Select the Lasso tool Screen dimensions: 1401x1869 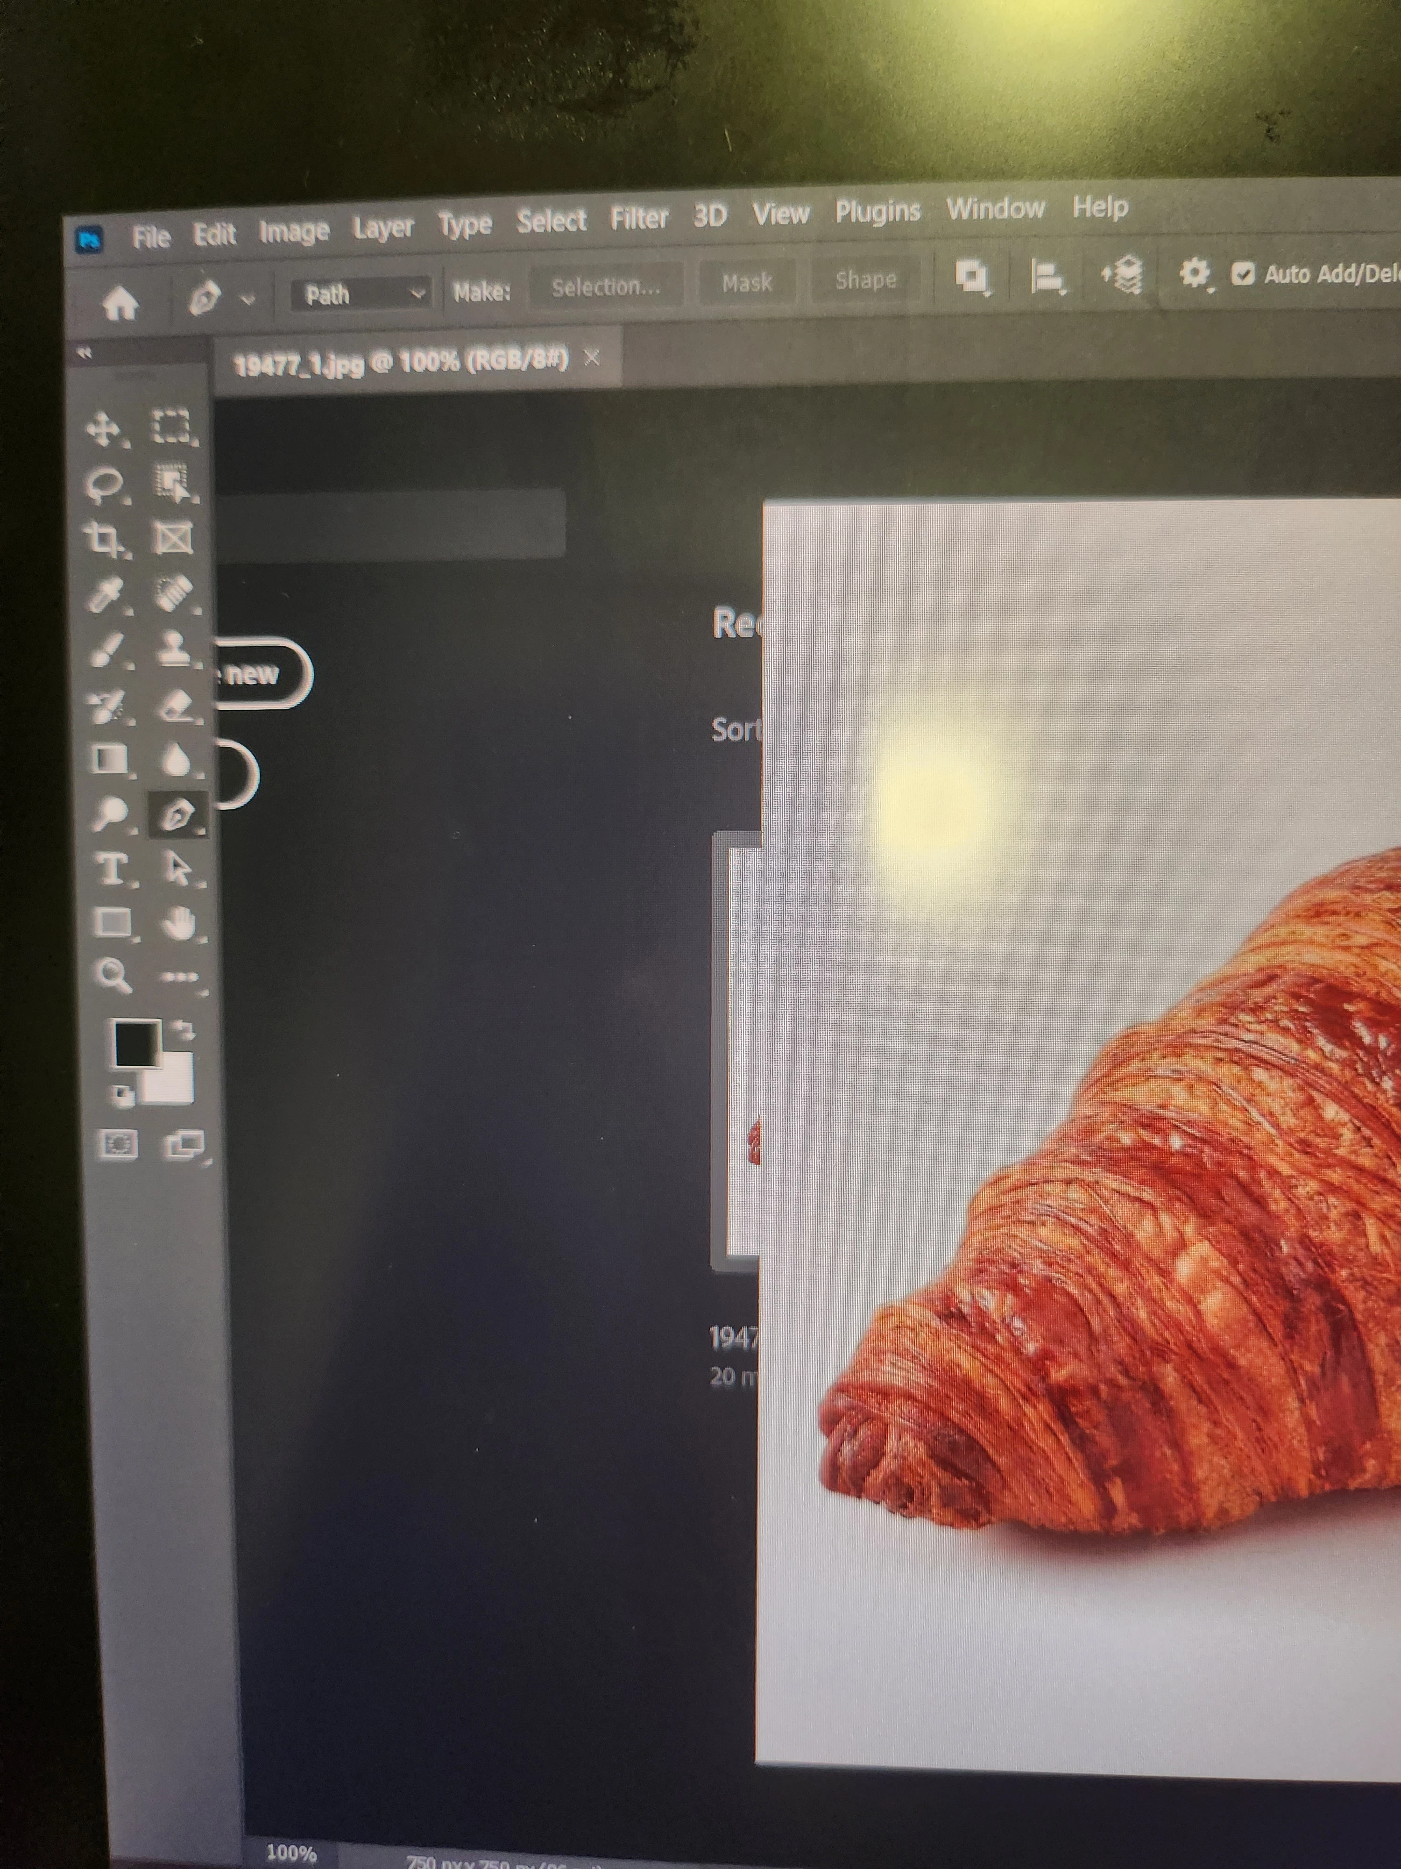104,484
